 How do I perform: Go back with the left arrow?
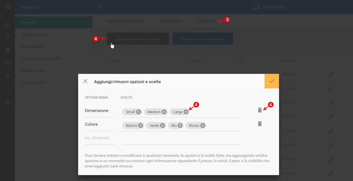(x=100, y=7)
